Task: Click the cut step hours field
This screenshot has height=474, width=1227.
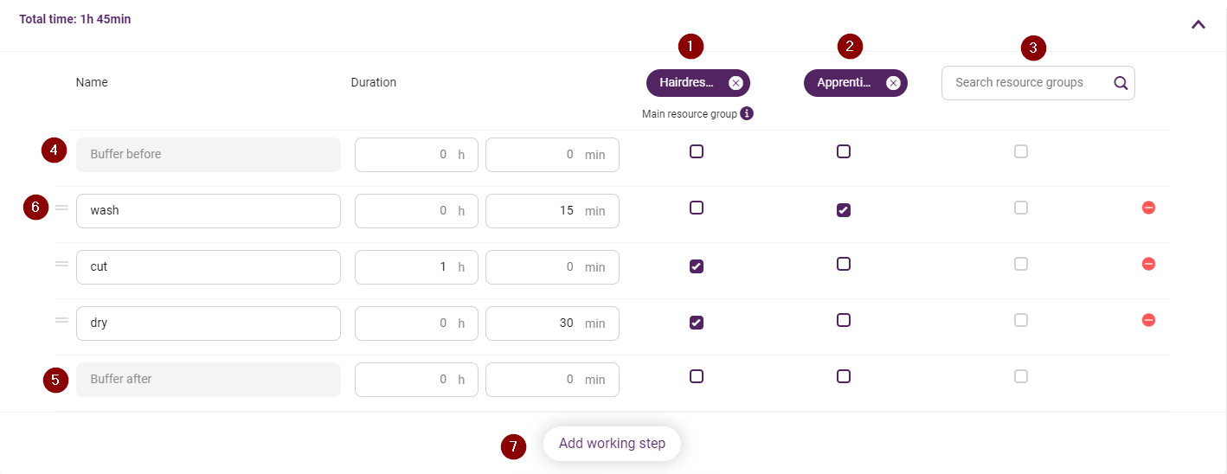Action: [416, 267]
